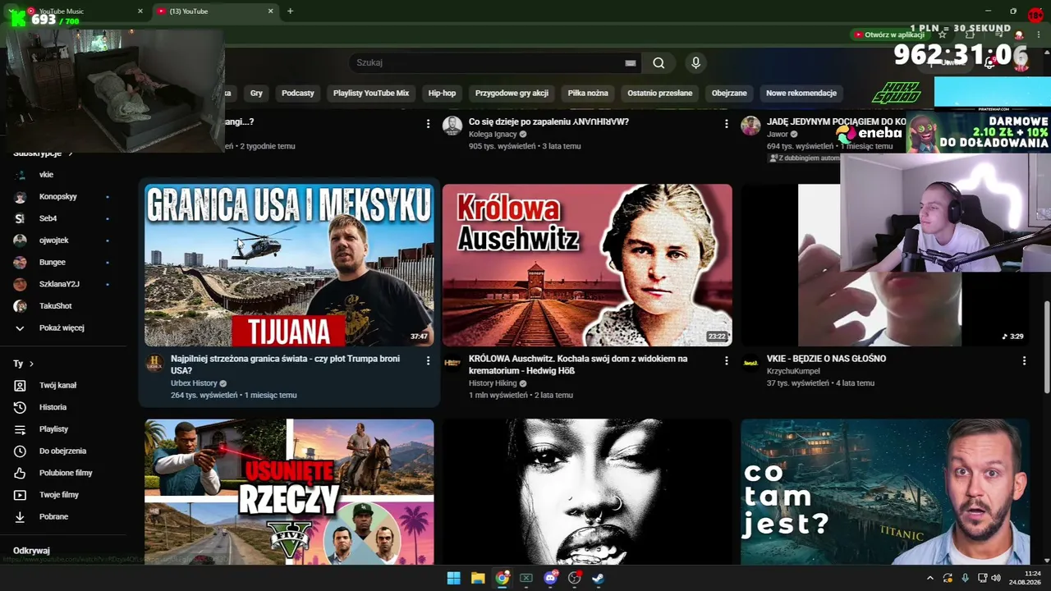Select the Hip-hop filter chip
This screenshot has width=1051, height=591.
(442, 93)
